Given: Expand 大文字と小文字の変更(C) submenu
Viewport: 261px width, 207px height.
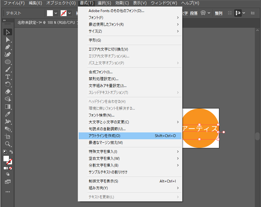Looking at the screenshot, I should (130, 122).
